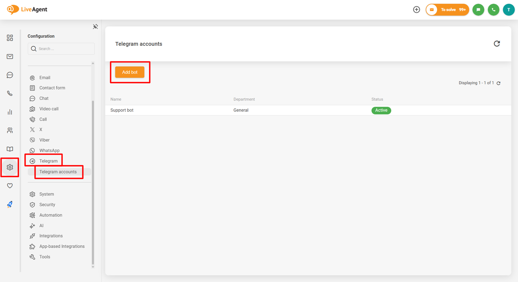The image size is (518, 282).
Task: Expand the System settings section
Action: click(x=46, y=194)
